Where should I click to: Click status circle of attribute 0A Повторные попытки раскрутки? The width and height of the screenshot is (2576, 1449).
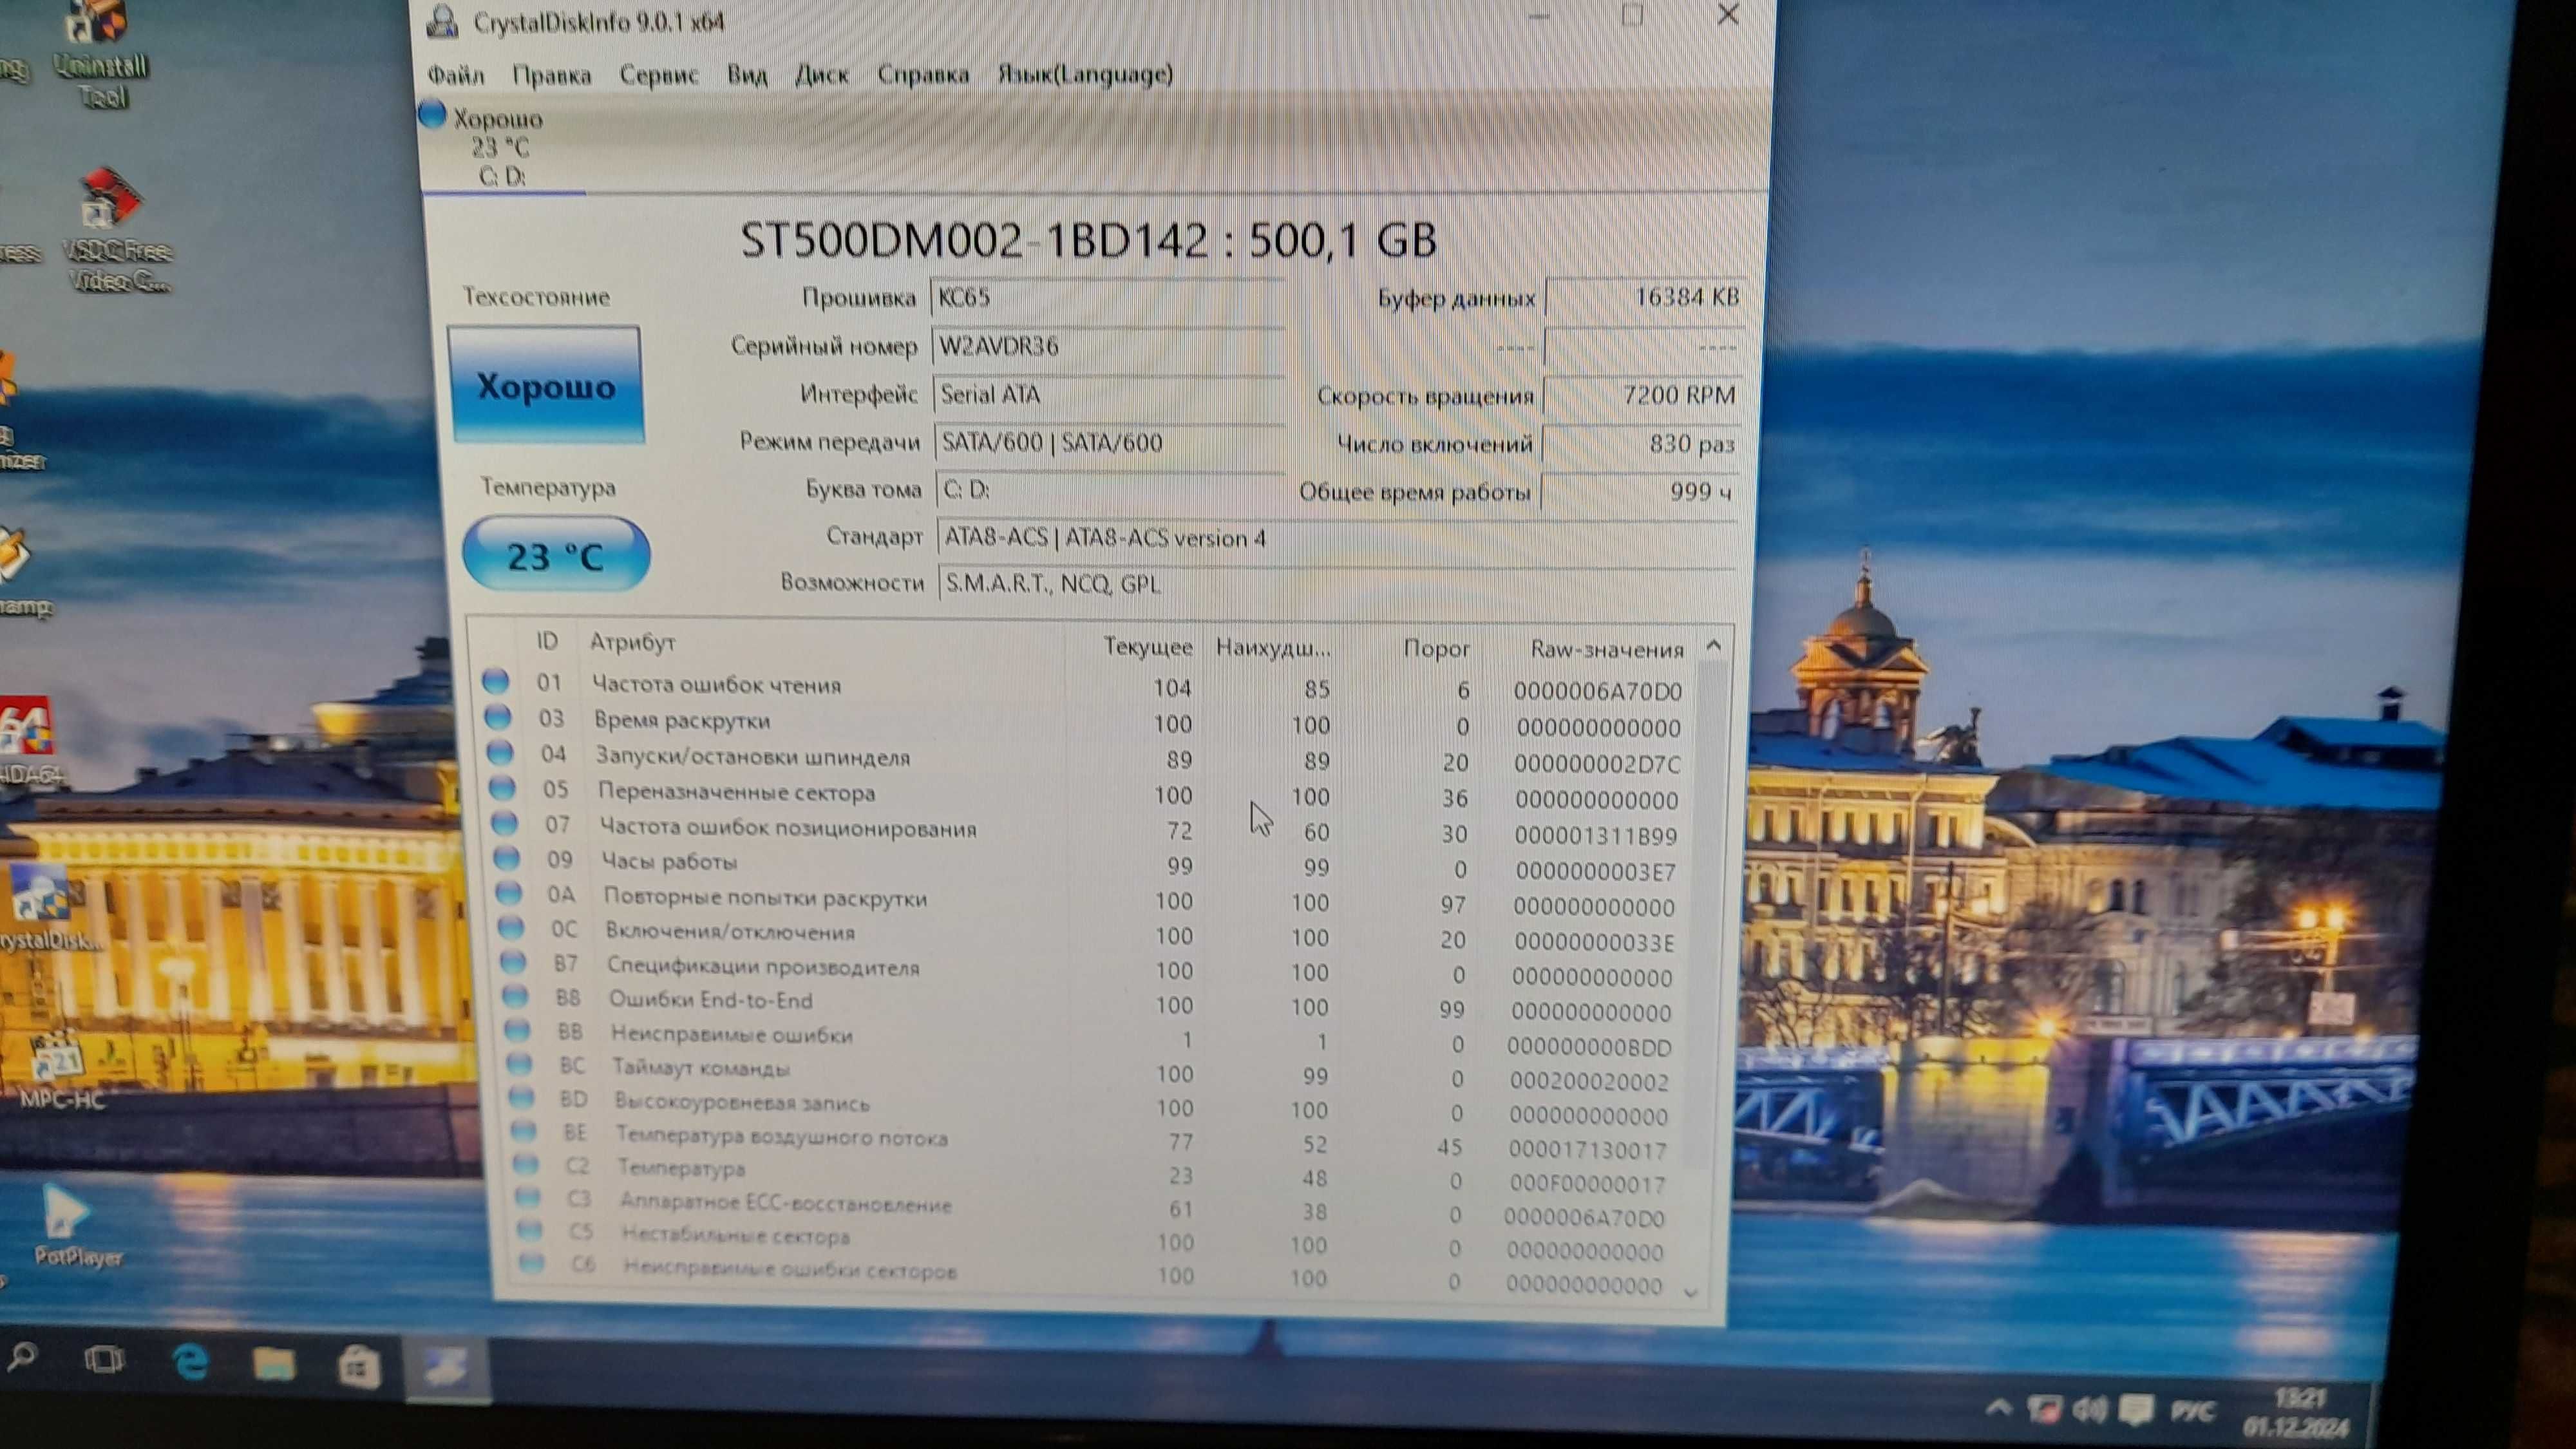(508, 893)
